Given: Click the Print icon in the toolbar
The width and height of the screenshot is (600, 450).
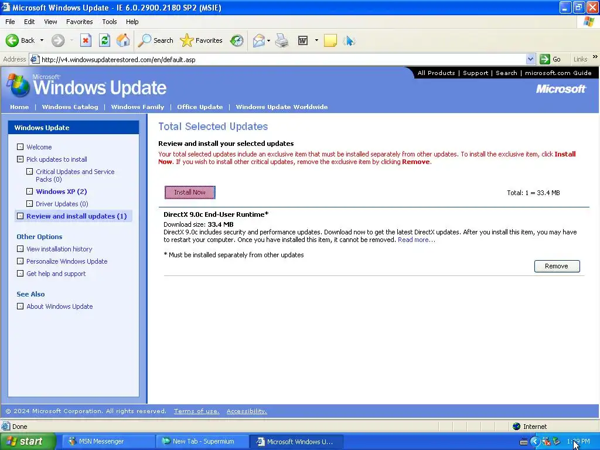Looking at the screenshot, I should 282,40.
